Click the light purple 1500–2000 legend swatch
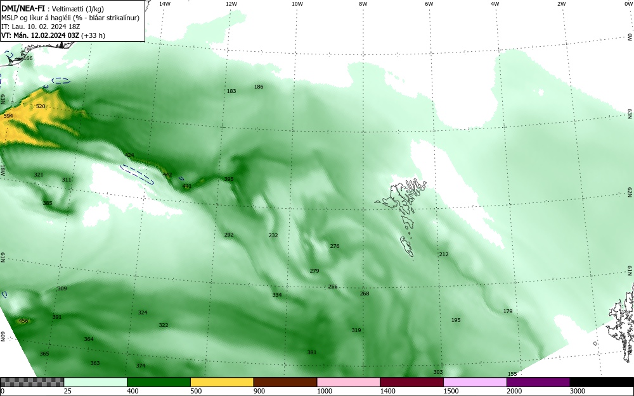The image size is (634, 396). tap(475, 382)
